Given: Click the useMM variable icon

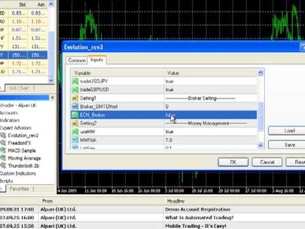Looking at the screenshot, I should click(x=75, y=132).
